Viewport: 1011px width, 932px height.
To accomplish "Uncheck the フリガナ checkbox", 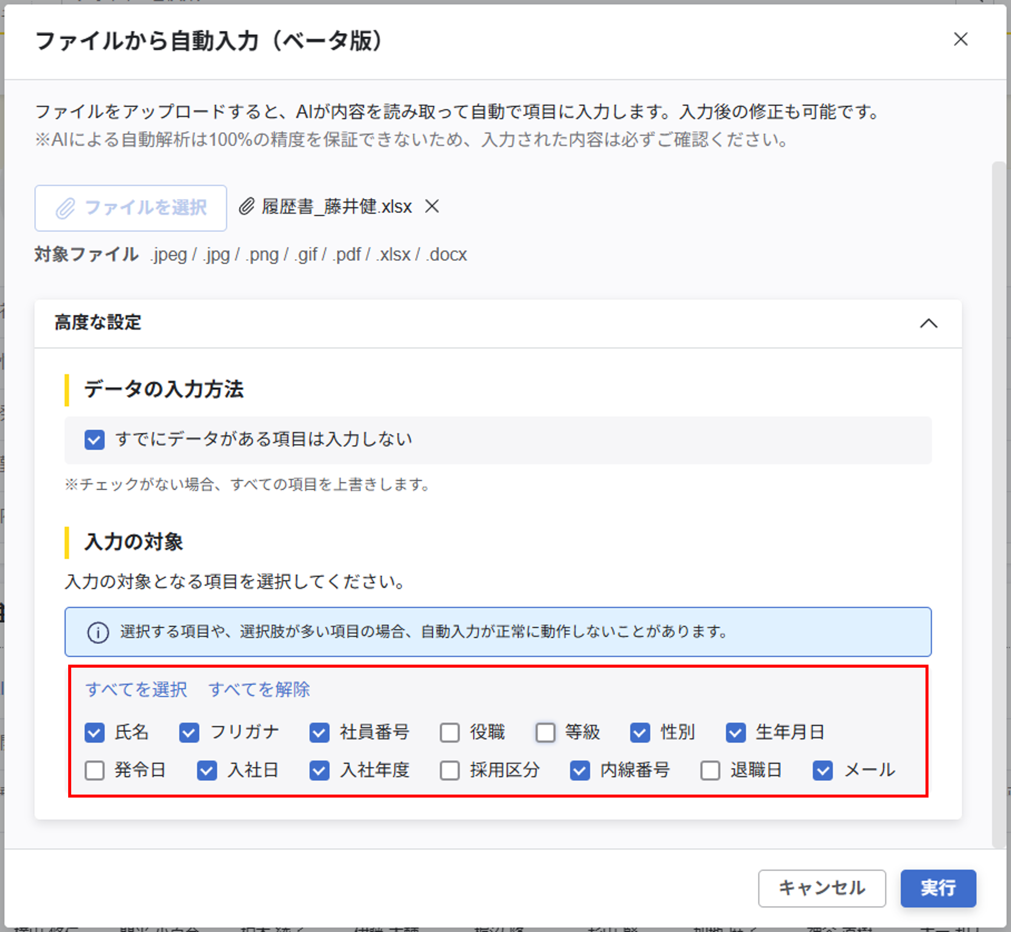I will 189,732.
